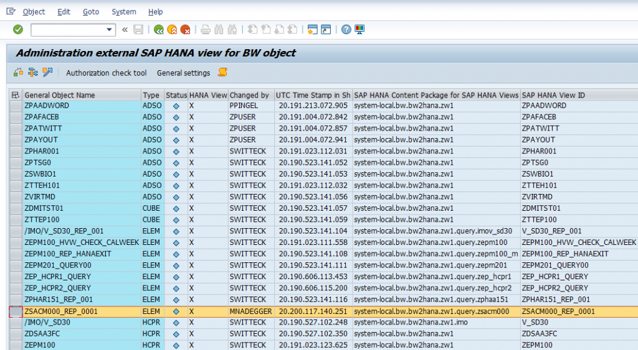Click the select-all icon in table corner
Viewport: 638px width, 350px height.
coord(16,95)
